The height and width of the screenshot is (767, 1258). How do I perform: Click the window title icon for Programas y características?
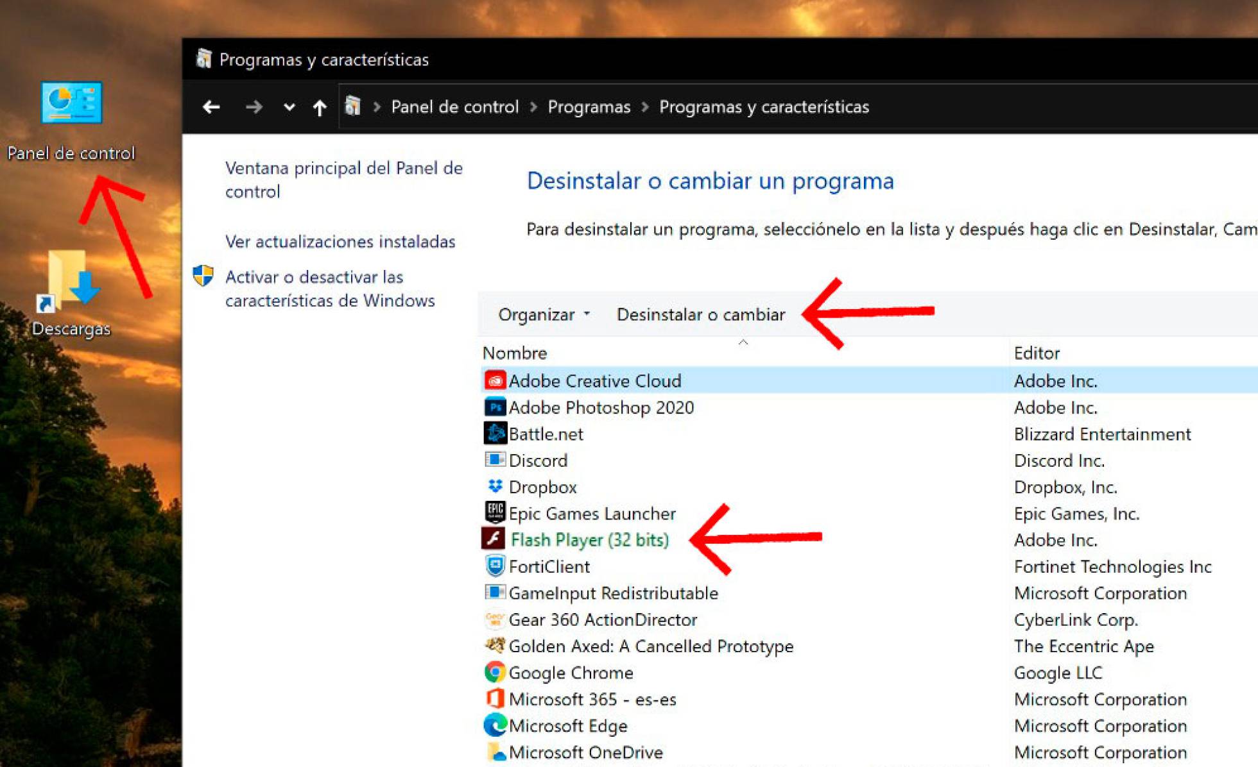tap(204, 58)
